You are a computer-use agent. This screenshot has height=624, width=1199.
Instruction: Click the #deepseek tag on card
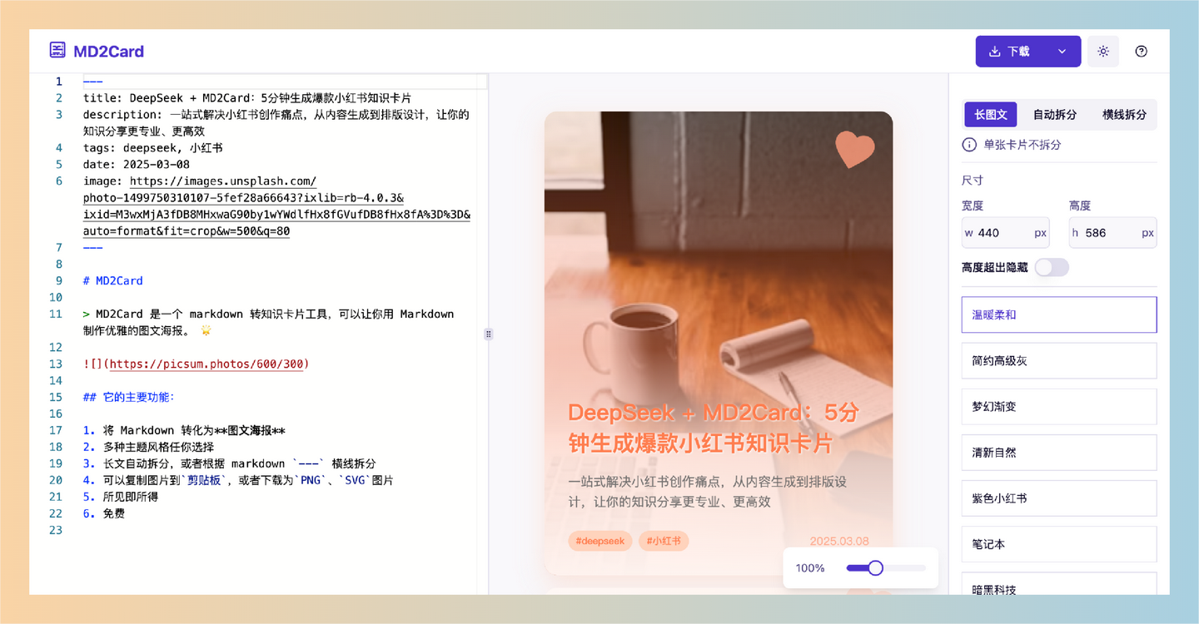click(x=600, y=541)
